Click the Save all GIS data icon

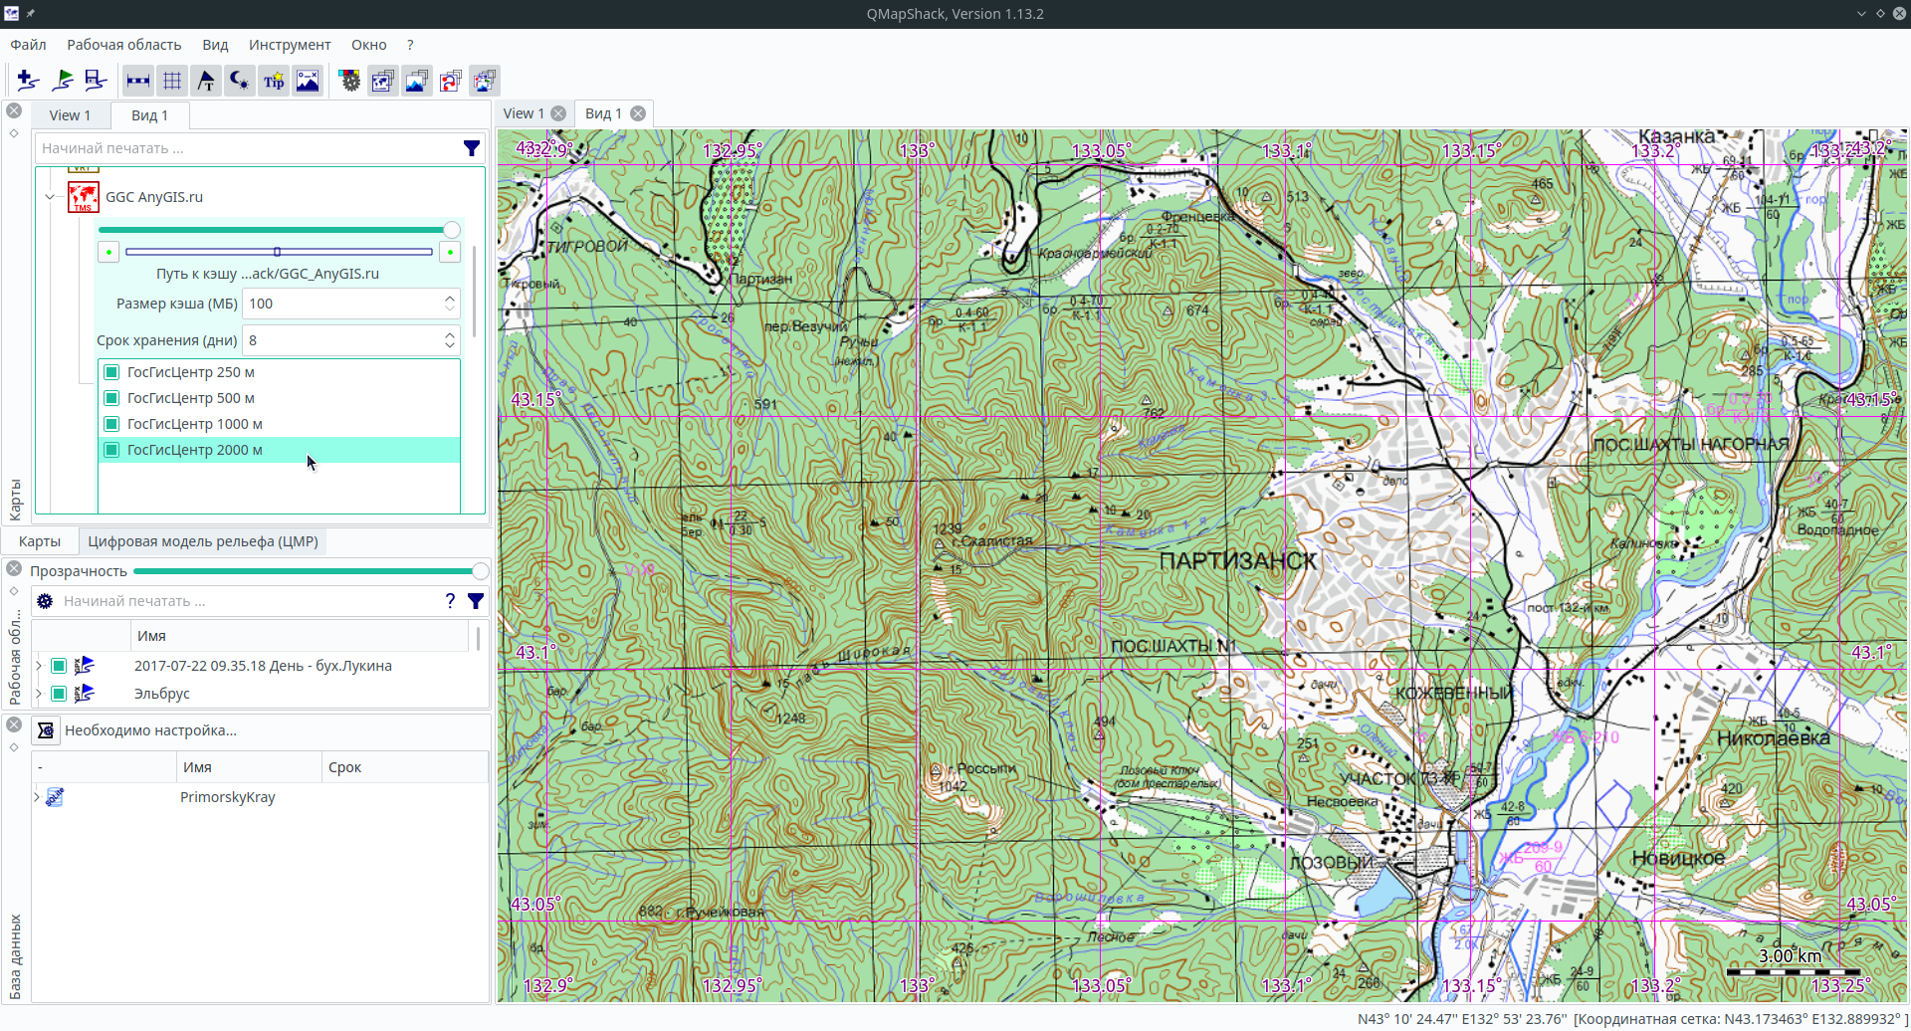click(96, 81)
